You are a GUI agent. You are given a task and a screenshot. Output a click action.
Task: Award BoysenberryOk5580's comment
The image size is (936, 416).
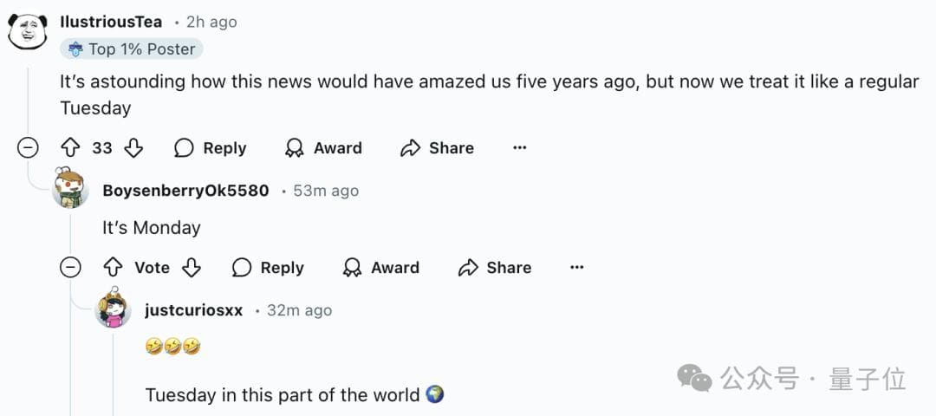pos(381,268)
